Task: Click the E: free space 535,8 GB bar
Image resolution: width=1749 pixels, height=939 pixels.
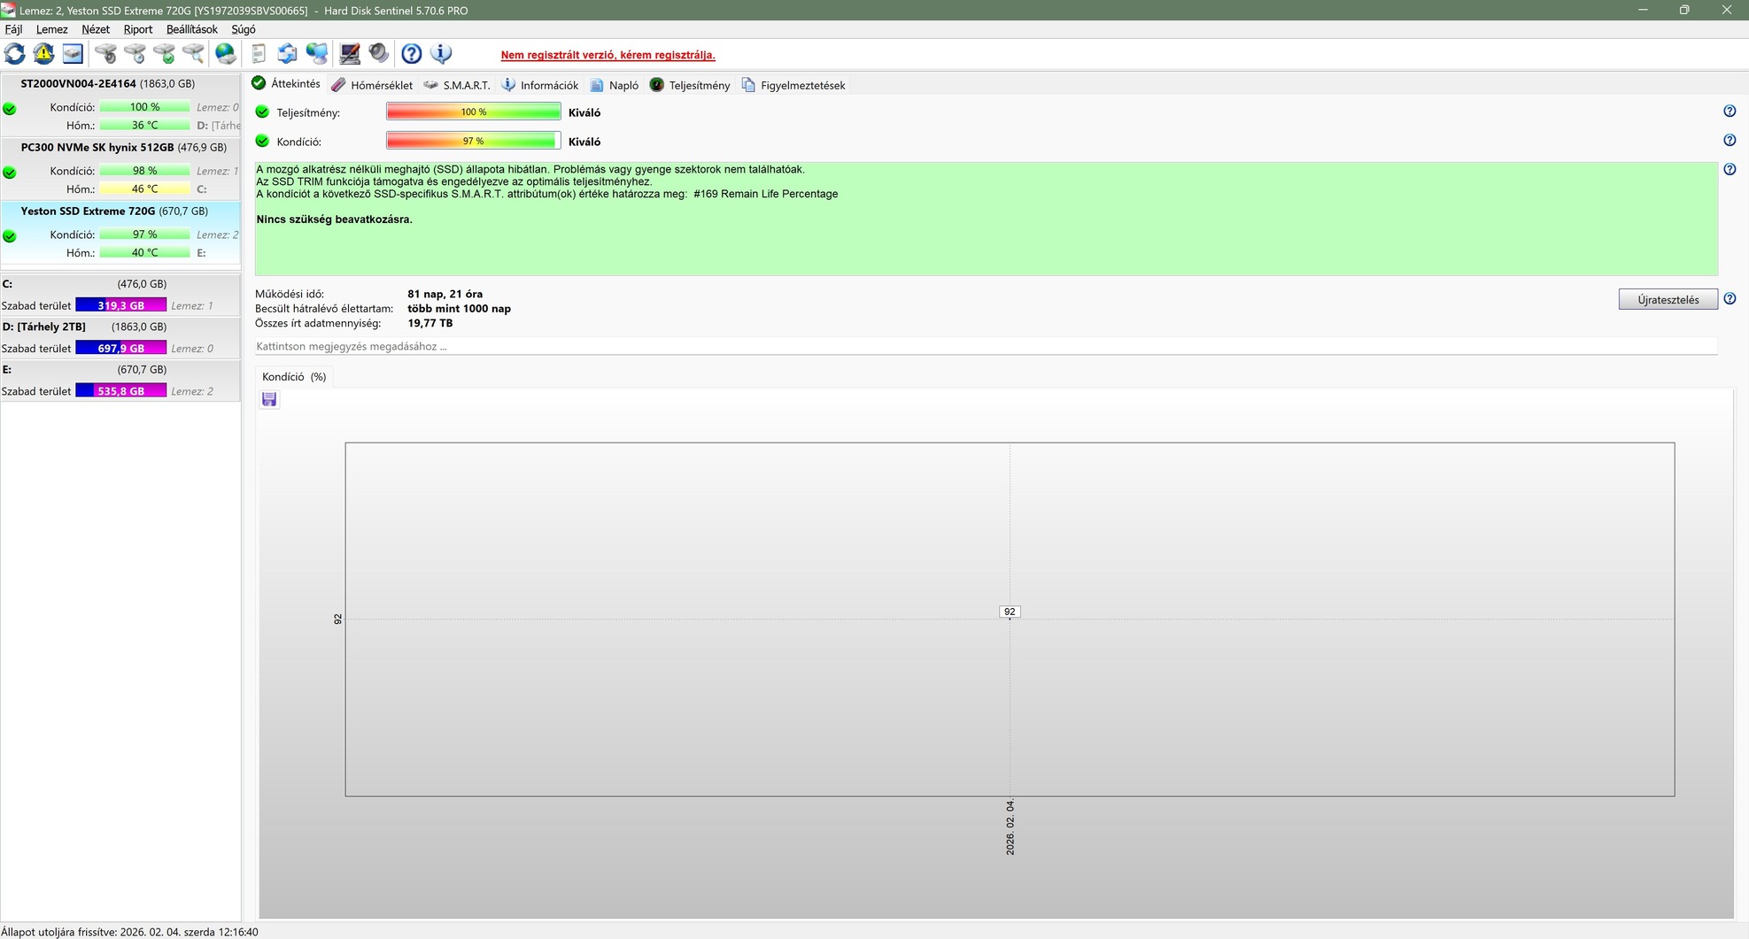Action: click(x=121, y=390)
